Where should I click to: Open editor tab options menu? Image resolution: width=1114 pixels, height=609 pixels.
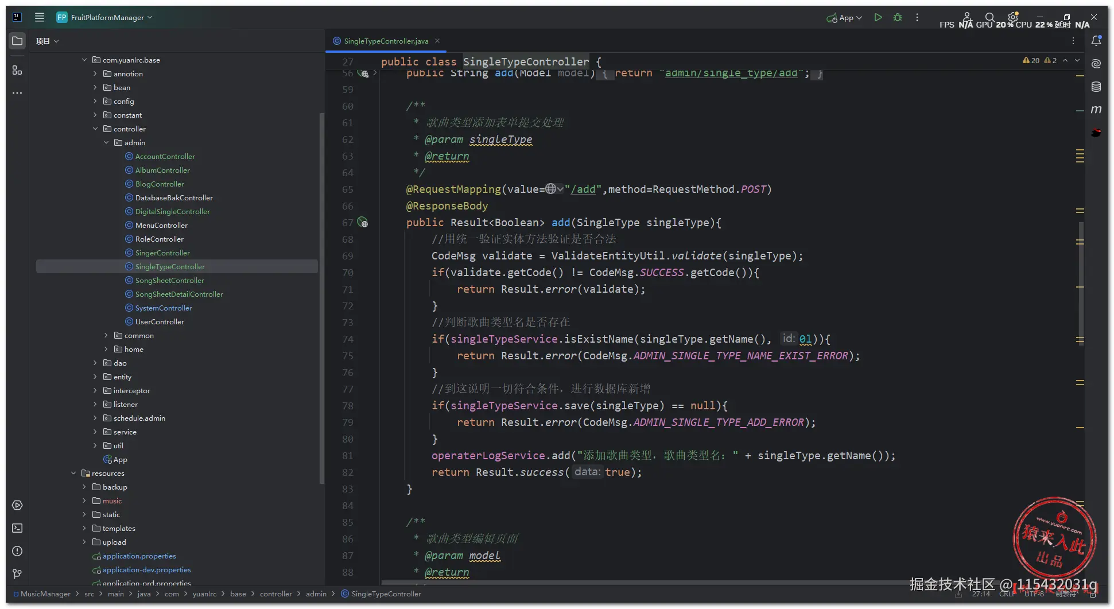(1073, 41)
